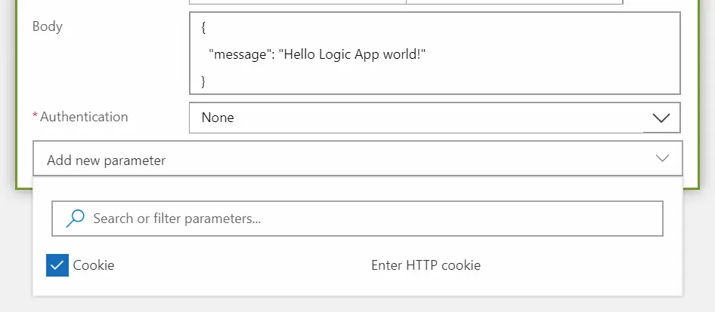The height and width of the screenshot is (312, 715).
Task: Click the magnifier search icon
Action: pos(76,219)
